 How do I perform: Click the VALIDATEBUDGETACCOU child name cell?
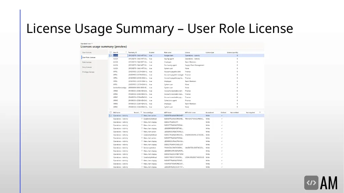click(x=195, y=148)
